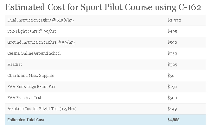211x130 pixels.
Task: Click the Estimated Total Cost label
Action: click(26, 120)
